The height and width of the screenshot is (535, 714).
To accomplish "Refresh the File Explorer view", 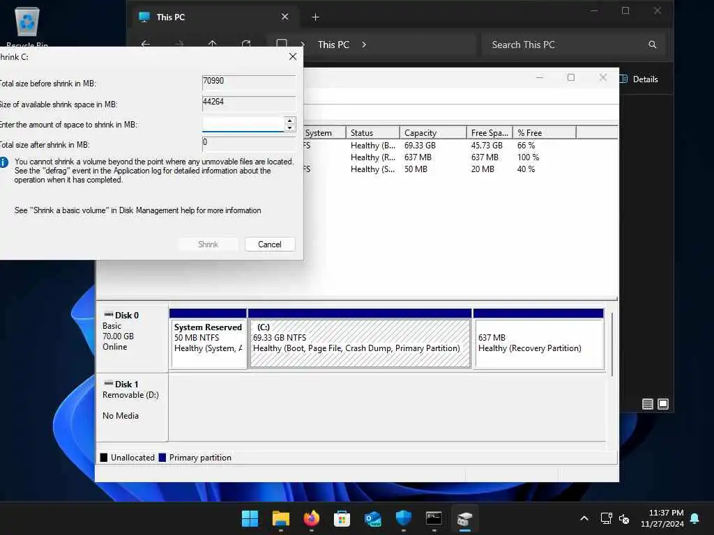I will (246, 44).
